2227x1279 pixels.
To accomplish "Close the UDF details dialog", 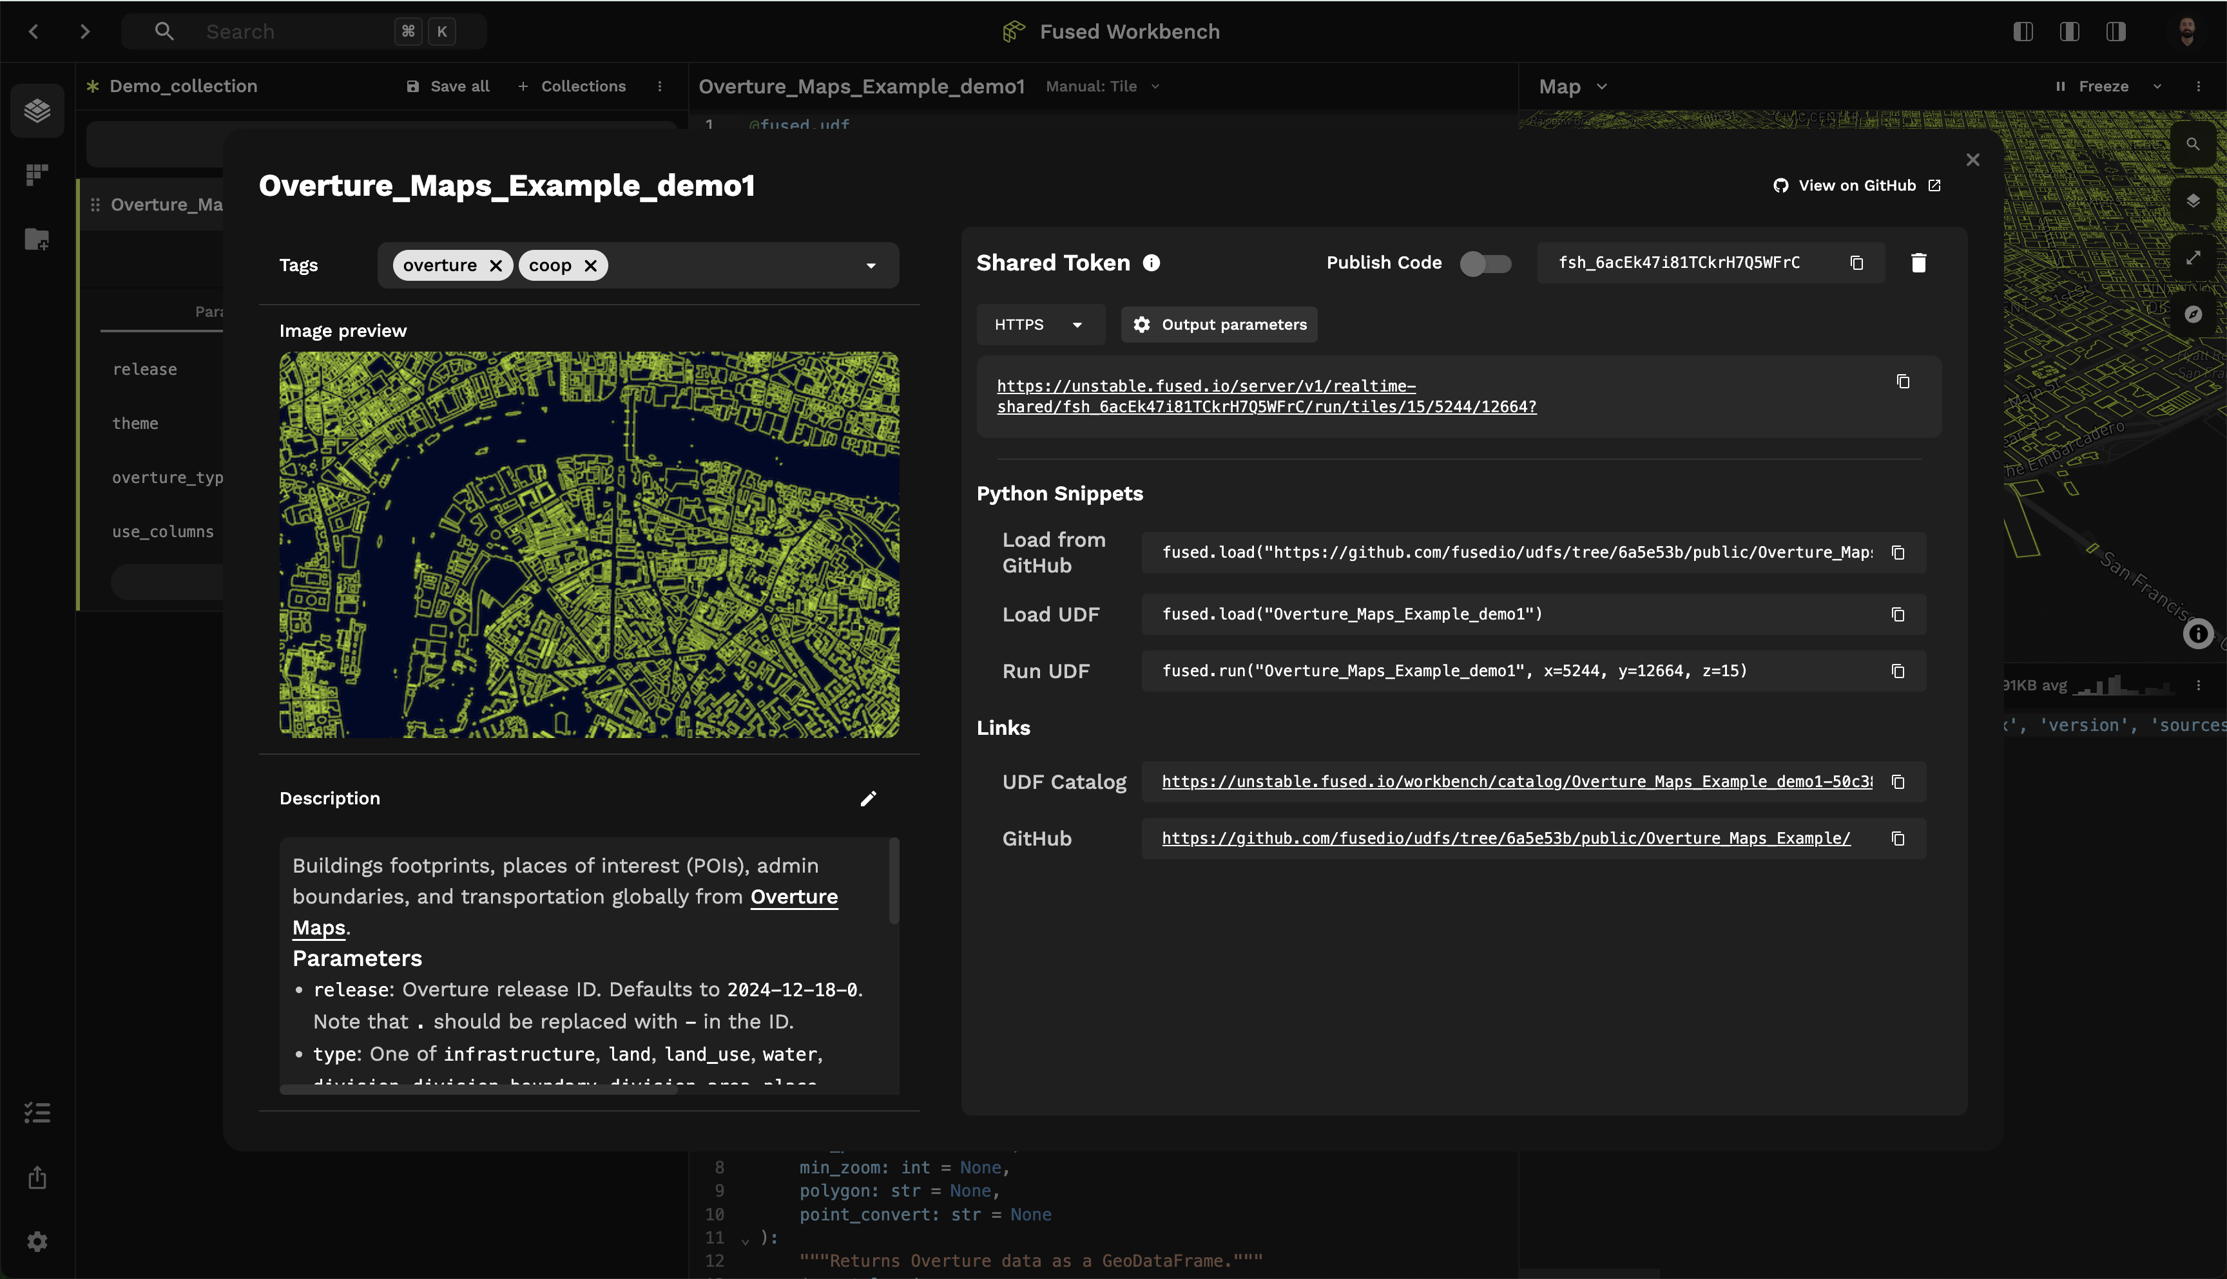I will click(x=1973, y=160).
